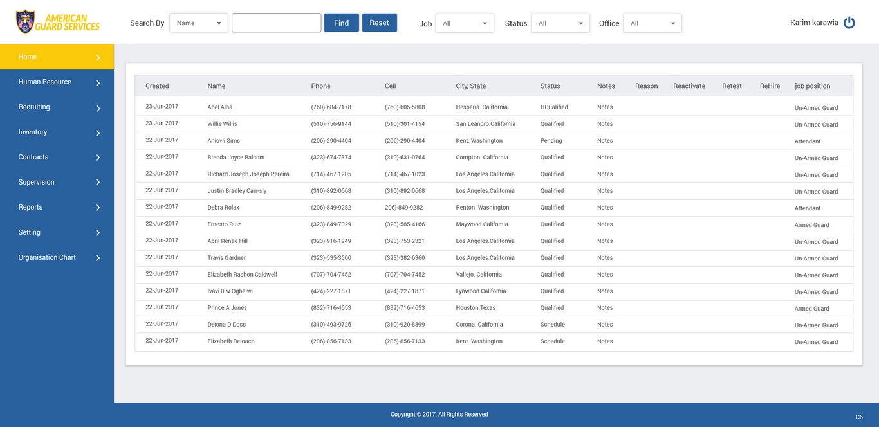879x427 pixels.
Task: Click the Contracts chevron arrow icon
Action: click(98, 158)
